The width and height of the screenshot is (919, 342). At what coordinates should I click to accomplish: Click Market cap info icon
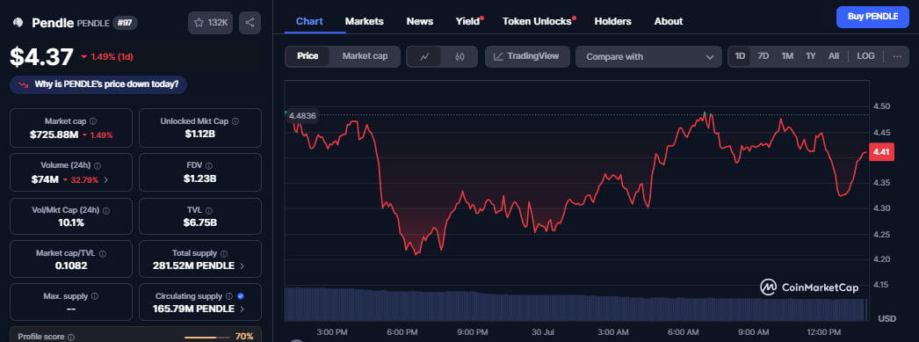point(93,121)
